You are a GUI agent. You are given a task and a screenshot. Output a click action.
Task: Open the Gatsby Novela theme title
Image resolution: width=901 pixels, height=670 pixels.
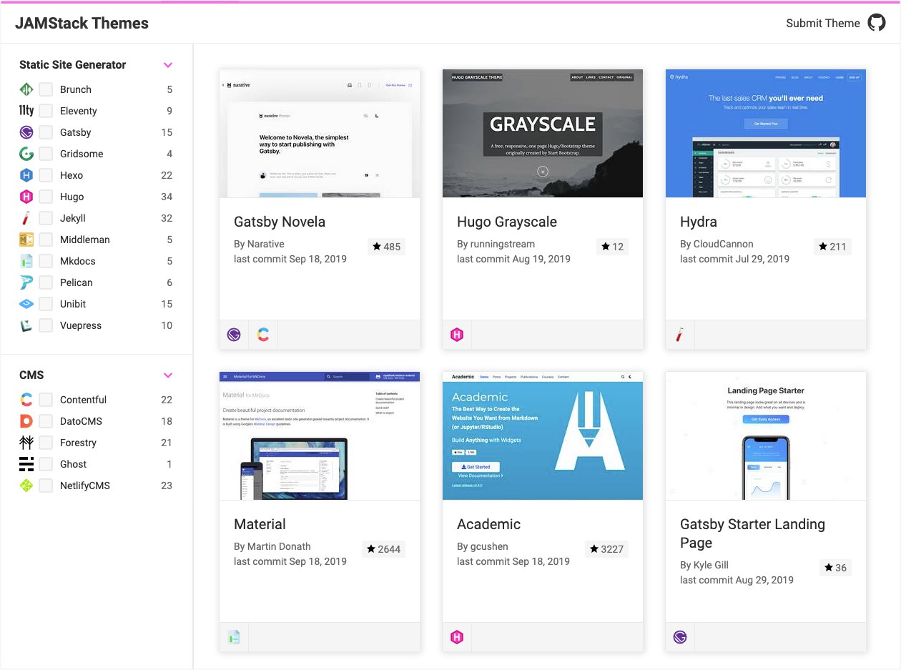280,222
